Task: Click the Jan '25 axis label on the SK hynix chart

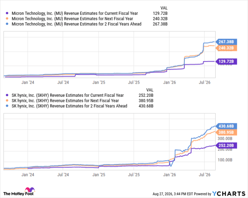Action: pyautogui.click(x=99, y=175)
